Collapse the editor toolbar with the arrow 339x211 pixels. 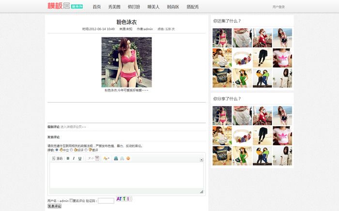[201, 159]
